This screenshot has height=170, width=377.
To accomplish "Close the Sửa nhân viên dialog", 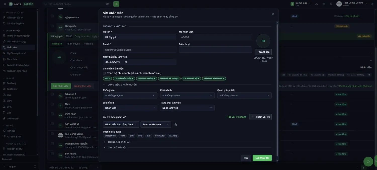I will coord(273,14).
